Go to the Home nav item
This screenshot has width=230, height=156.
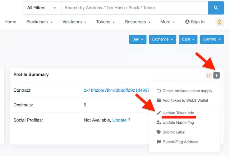click(10, 22)
